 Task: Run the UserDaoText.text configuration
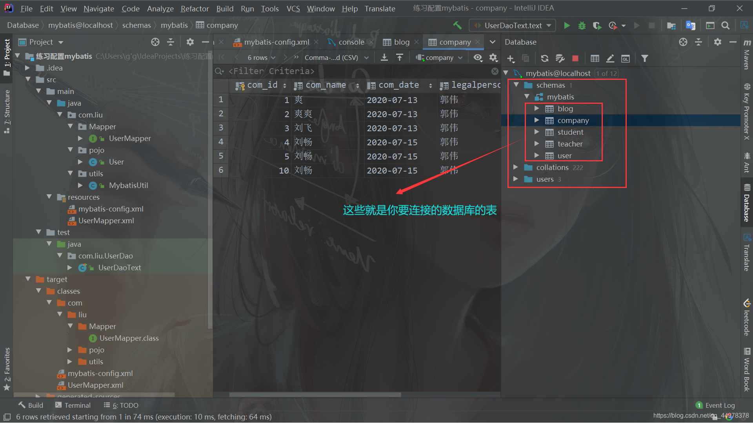(x=567, y=25)
